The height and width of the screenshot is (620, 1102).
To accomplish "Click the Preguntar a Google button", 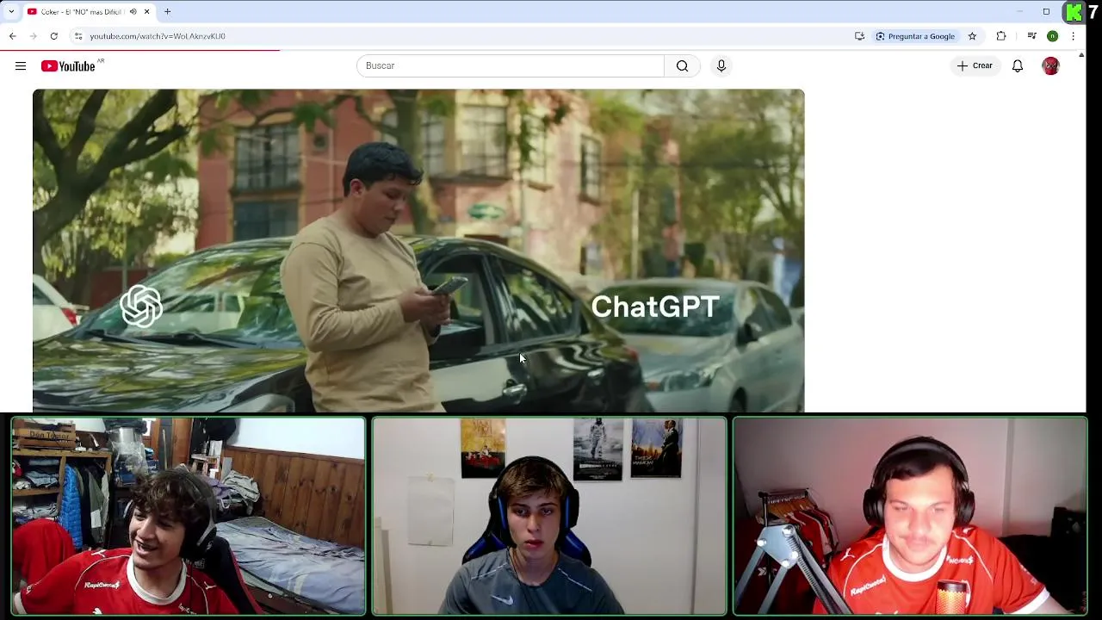I will pyautogui.click(x=915, y=36).
